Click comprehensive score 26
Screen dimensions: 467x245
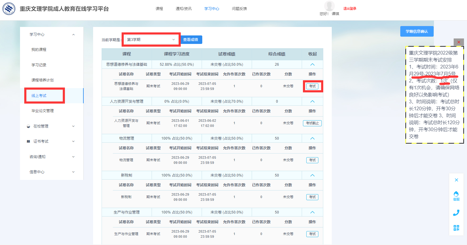click(277, 65)
